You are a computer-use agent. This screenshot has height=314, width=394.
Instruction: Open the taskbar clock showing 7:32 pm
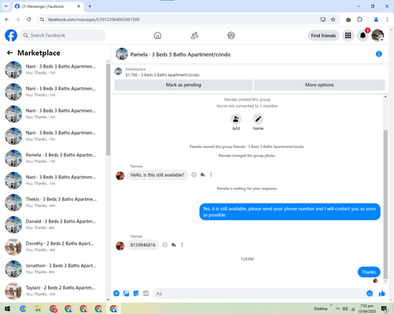(x=368, y=308)
